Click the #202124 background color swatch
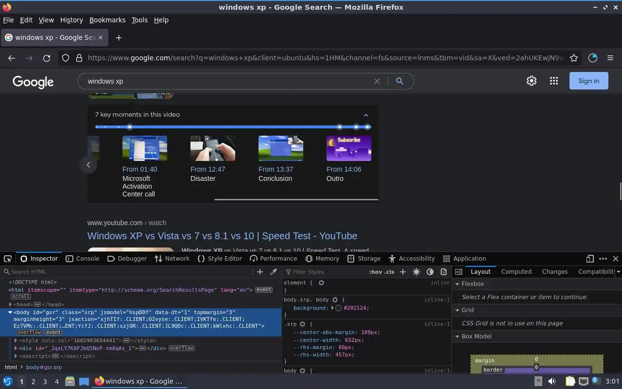This screenshot has width=622, height=389. click(x=338, y=308)
